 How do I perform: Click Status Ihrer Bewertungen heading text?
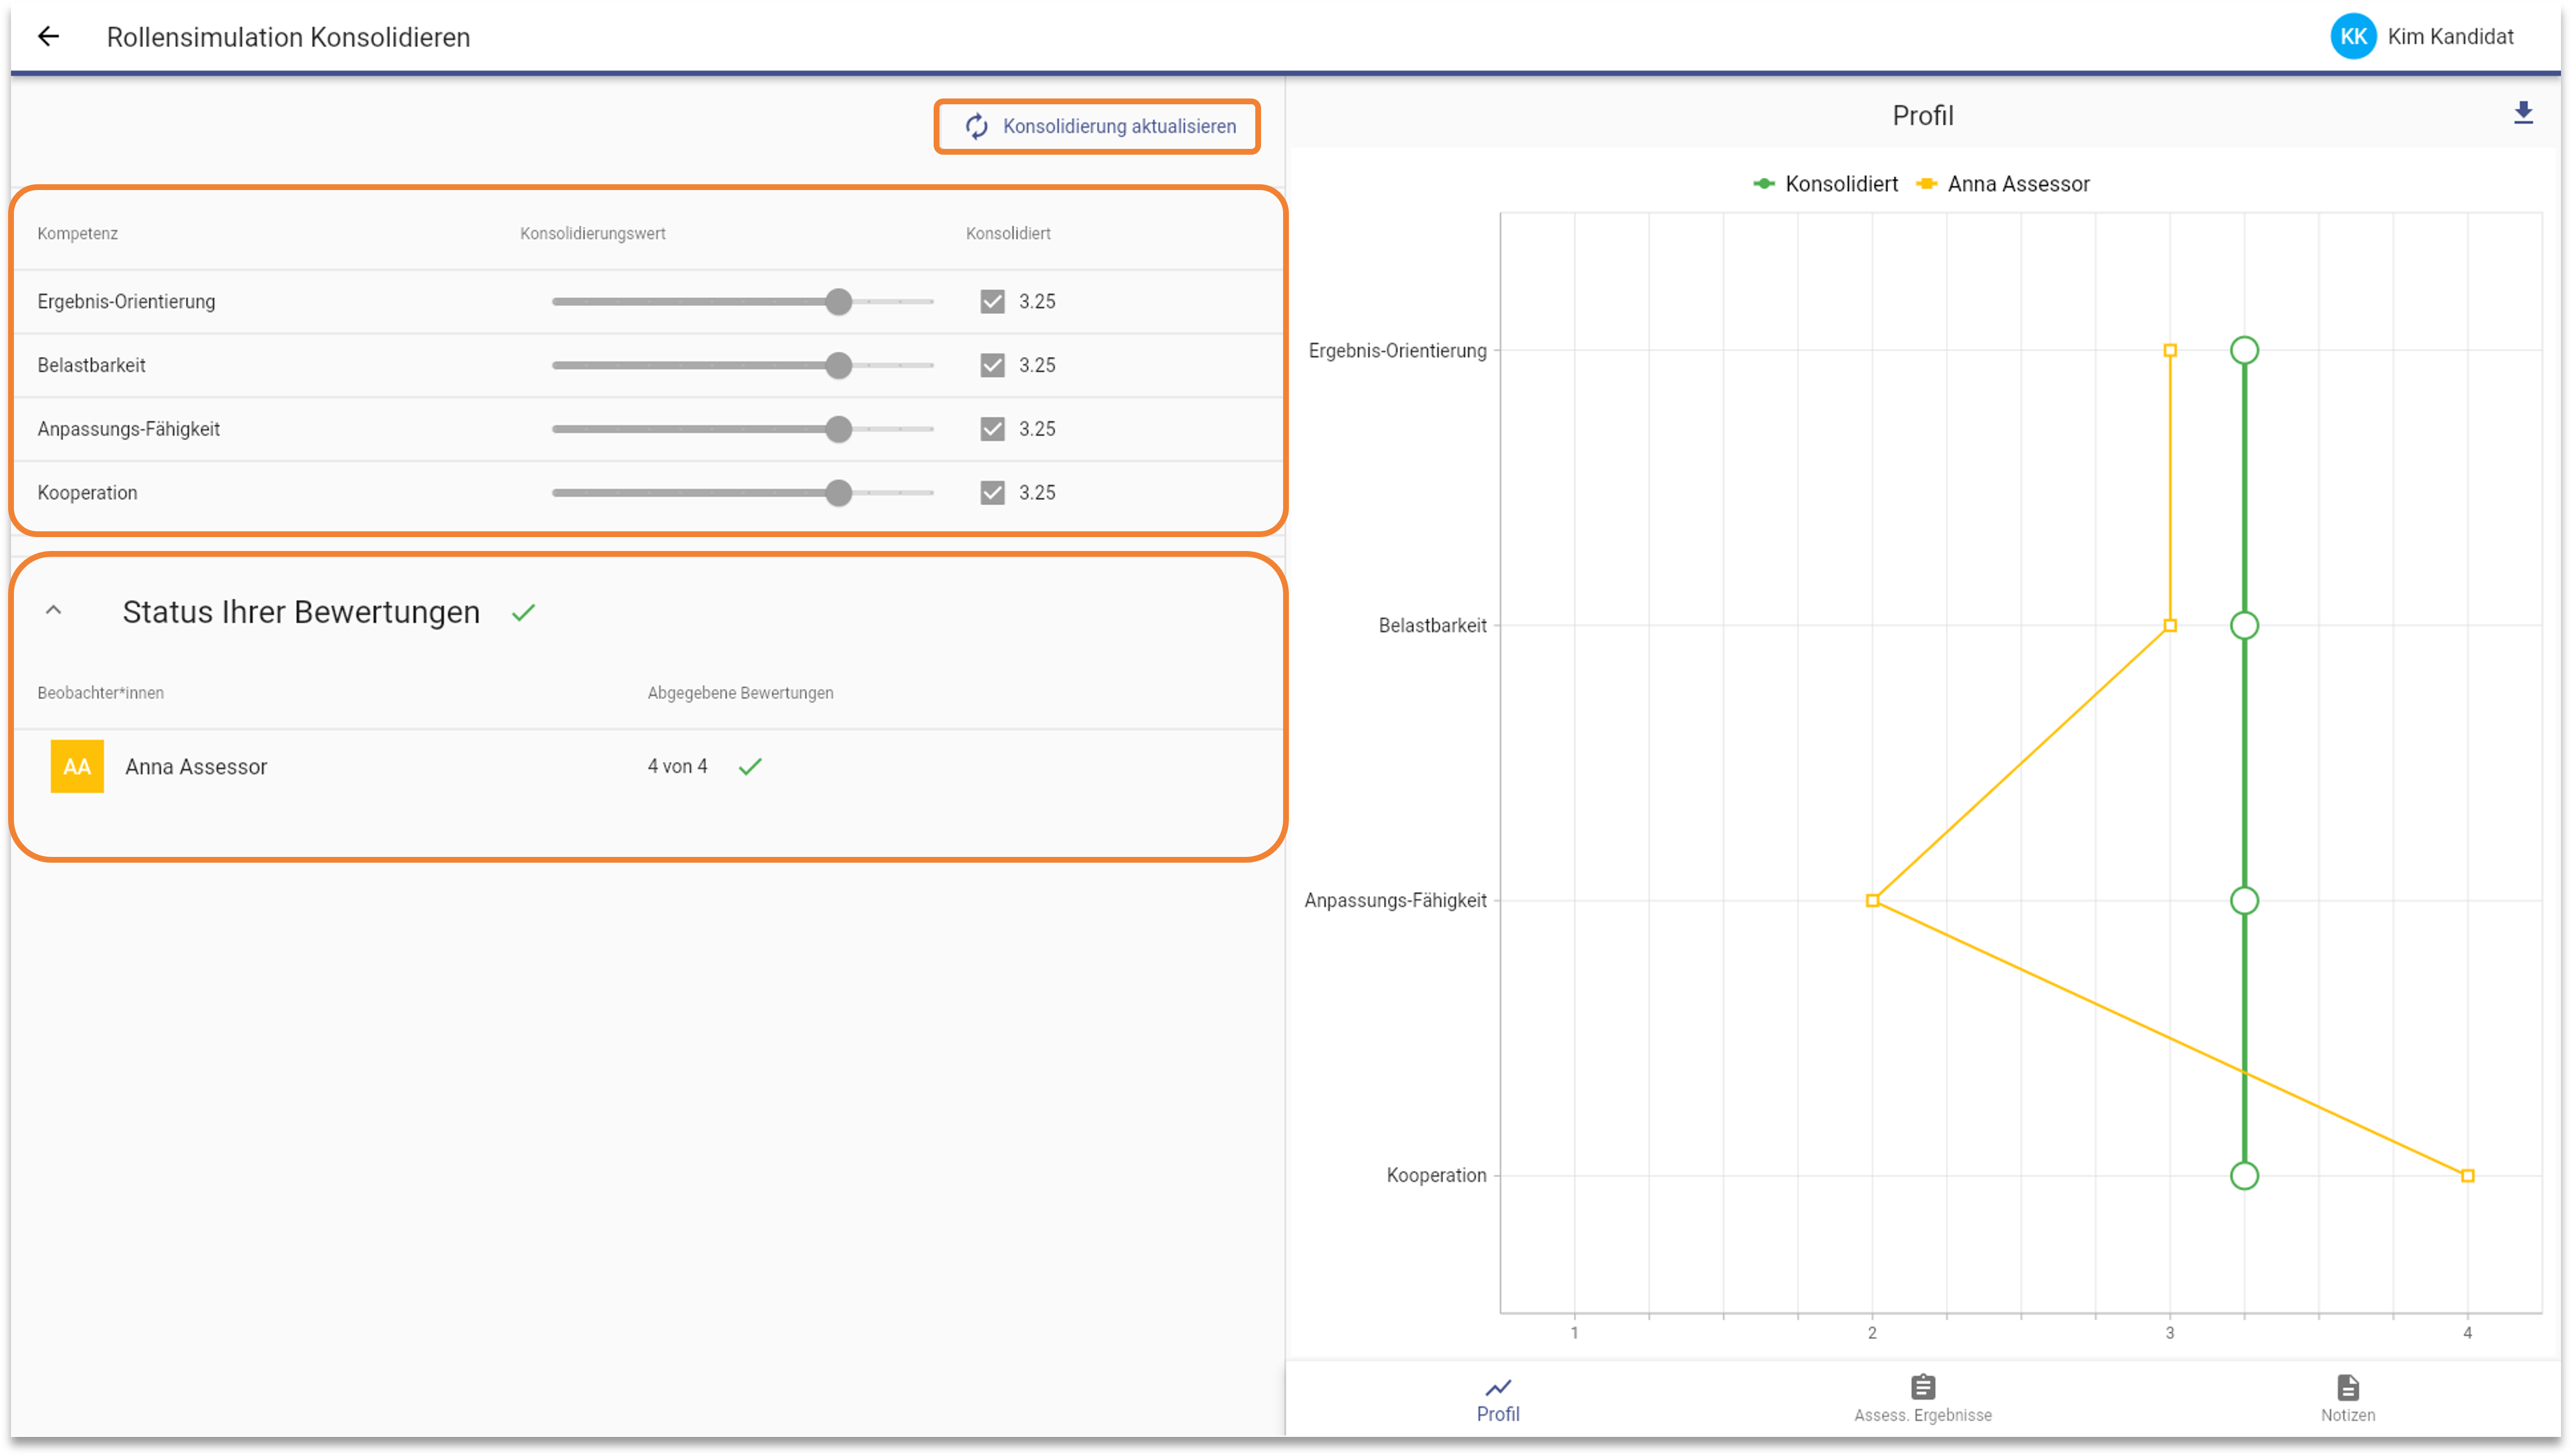301,612
